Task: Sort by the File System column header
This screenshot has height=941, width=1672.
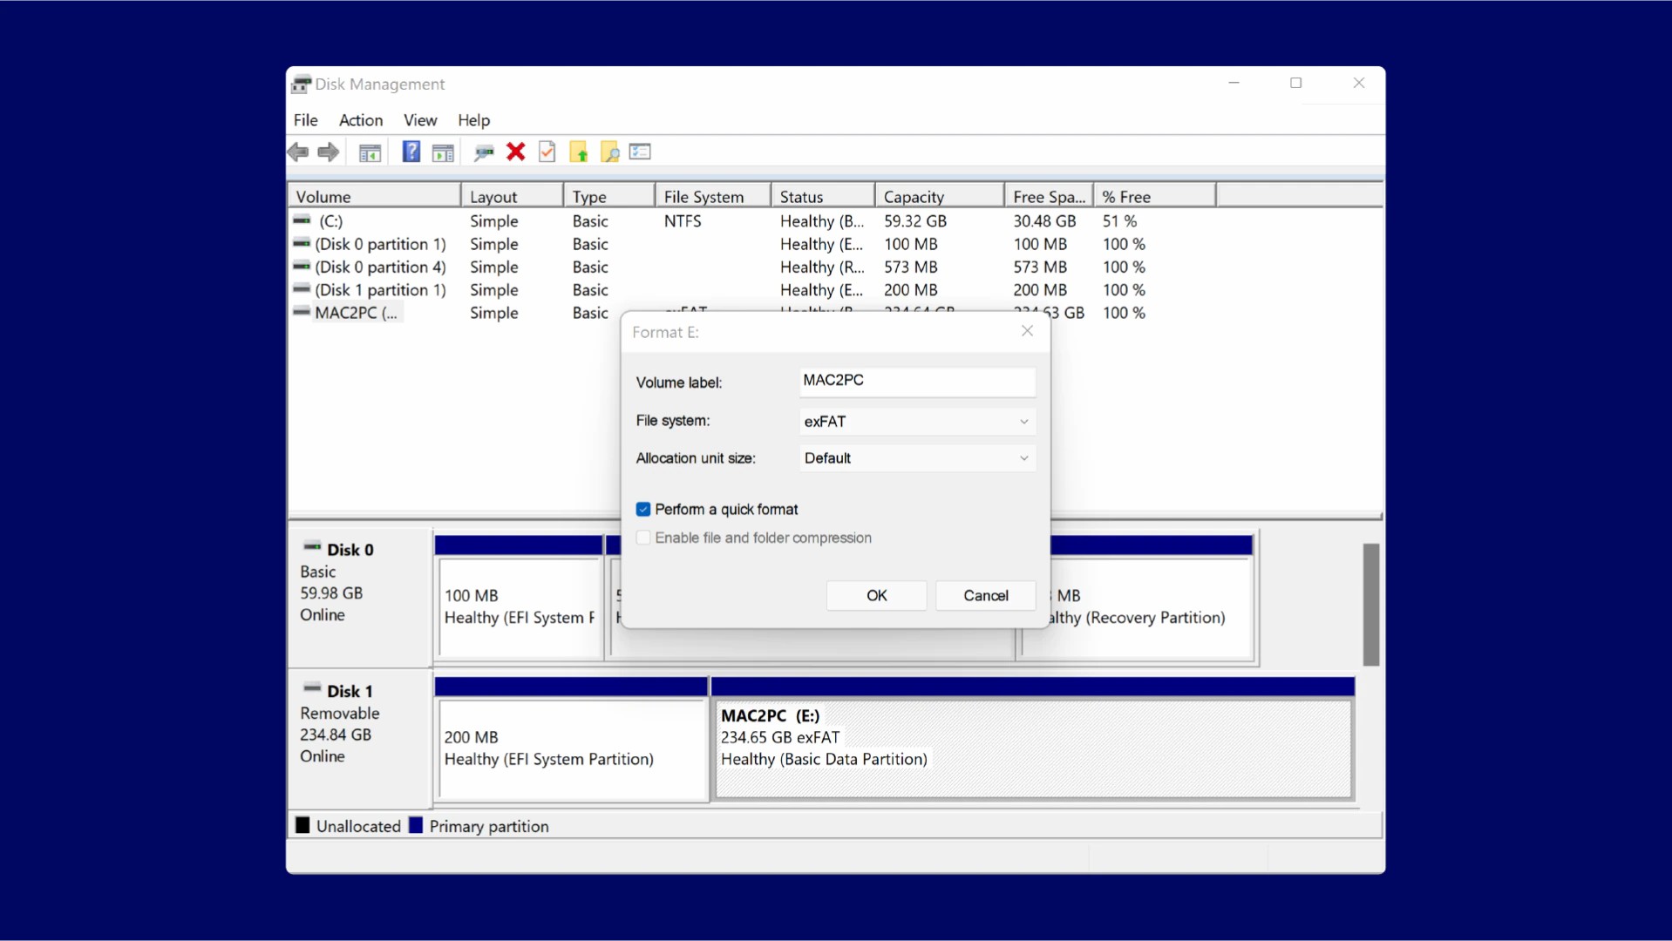Action: tap(713, 197)
